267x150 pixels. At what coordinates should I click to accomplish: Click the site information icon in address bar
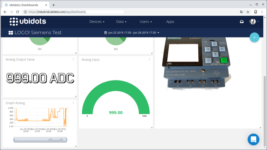(x=25, y=12)
